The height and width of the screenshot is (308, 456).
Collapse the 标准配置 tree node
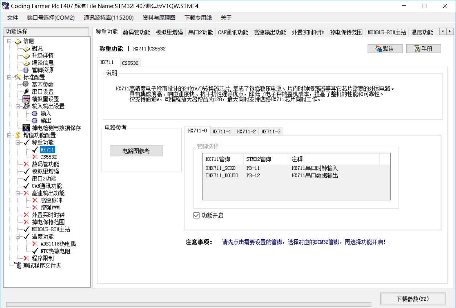coord(9,77)
